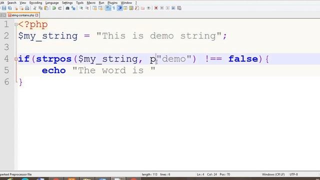Image resolution: width=320 pixels, height=180 pixels.
Task: Open Find with the binoculars icon
Action: pyautogui.click(x=67, y=8)
